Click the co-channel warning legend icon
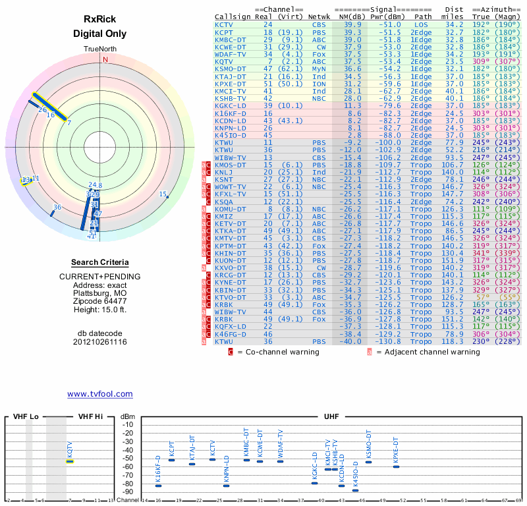This screenshot has height=506, width=527. (x=231, y=352)
